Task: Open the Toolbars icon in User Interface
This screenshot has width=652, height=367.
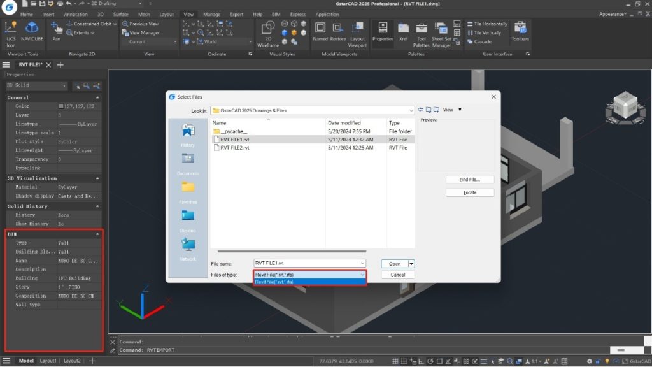Action: click(520, 30)
